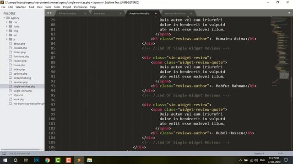
Task: Open Task View on taskbar
Action: click(26, 160)
